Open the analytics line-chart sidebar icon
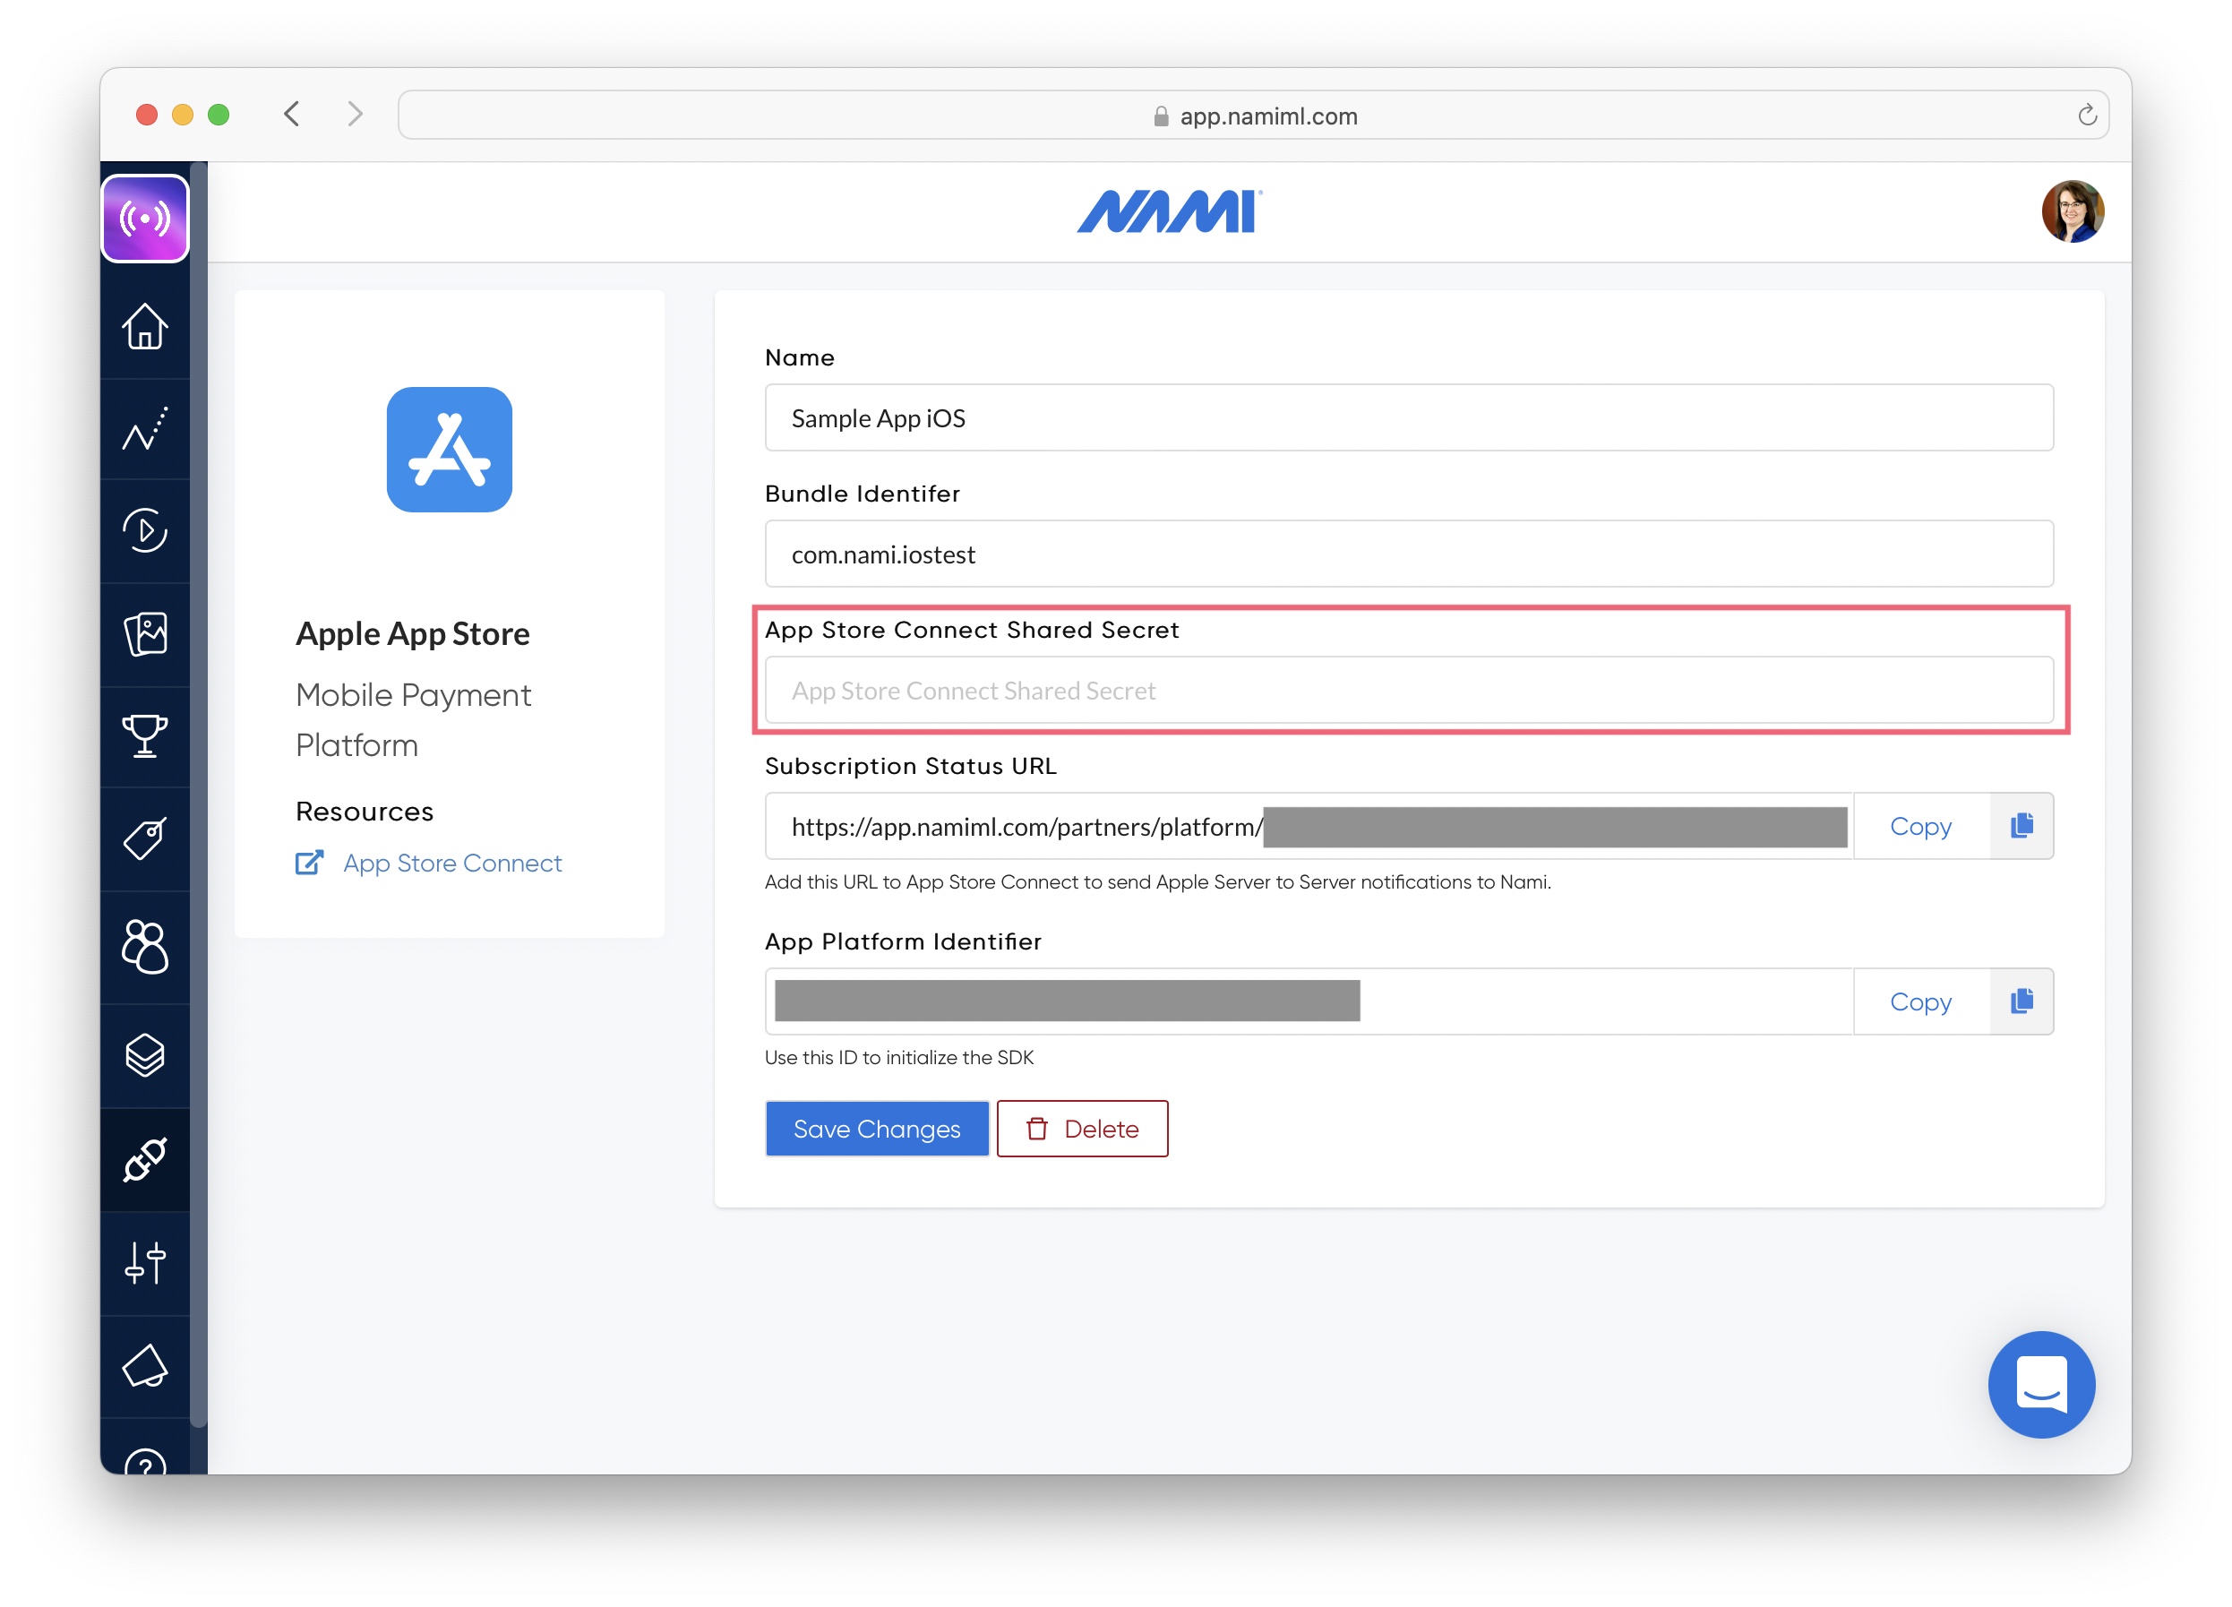2232x1607 pixels. pos(145,429)
